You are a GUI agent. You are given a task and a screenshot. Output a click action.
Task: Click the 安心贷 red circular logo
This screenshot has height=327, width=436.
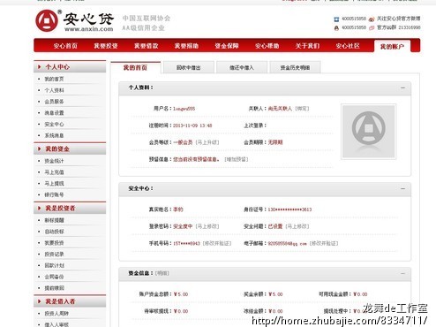tap(47, 20)
